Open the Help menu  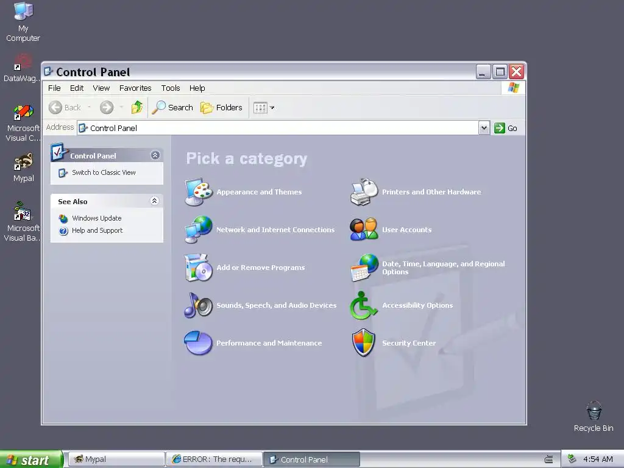pyautogui.click(x=197, y=88)
